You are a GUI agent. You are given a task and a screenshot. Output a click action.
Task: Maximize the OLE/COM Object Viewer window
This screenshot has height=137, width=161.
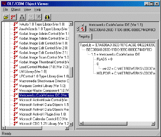tap(151, 4)
